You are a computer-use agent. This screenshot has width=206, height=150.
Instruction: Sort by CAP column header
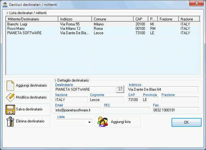[141, 19]
